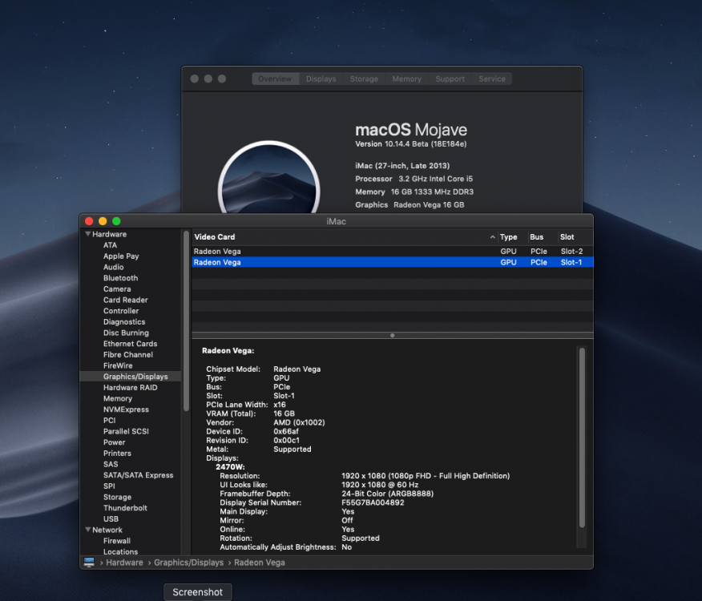702x601 pixels.
Task: Select Printers in the sidebar
Action: tap(117, 454)
